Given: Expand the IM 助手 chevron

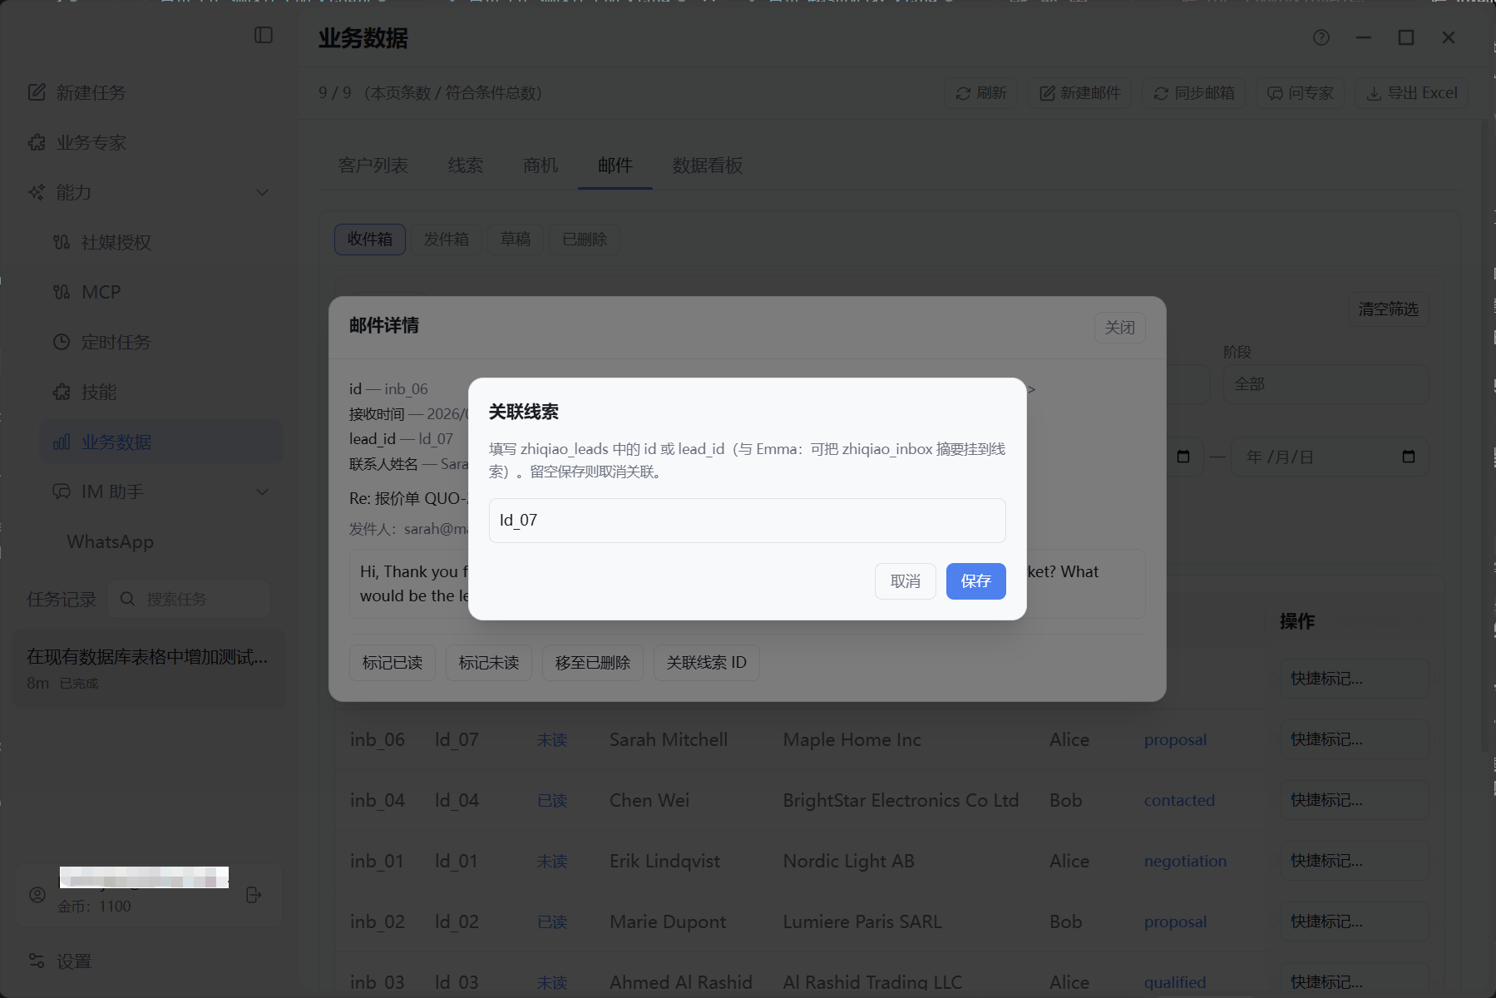Looking at the screenshot, I should [263, 492].
